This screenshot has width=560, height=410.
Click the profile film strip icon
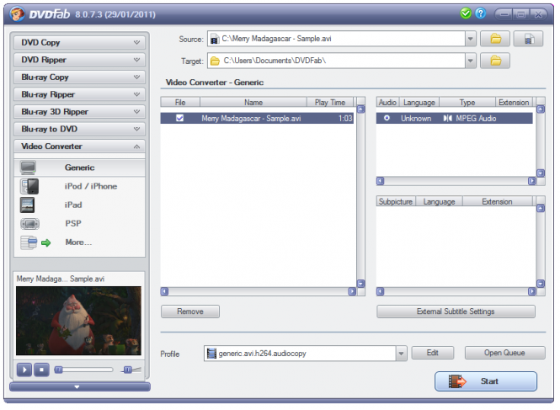[x=211, y=354]
